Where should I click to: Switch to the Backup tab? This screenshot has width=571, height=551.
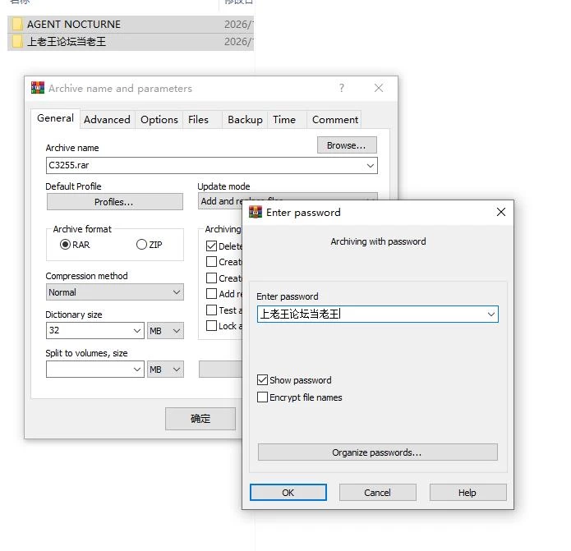245,120
